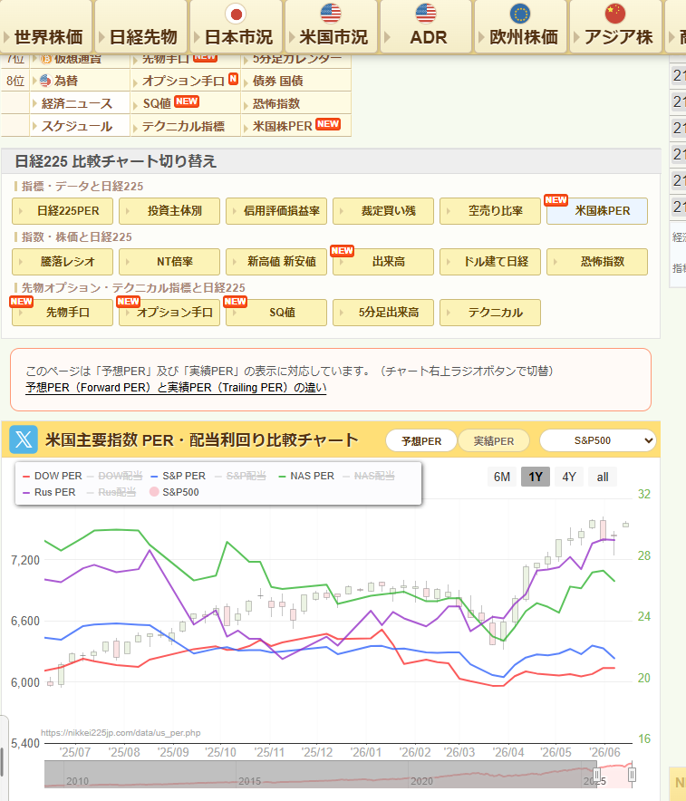Image resolution: width=686 pixels, height=801 pixels.
Task: Click the 5分足出来高 button
Action: point(383,312)
